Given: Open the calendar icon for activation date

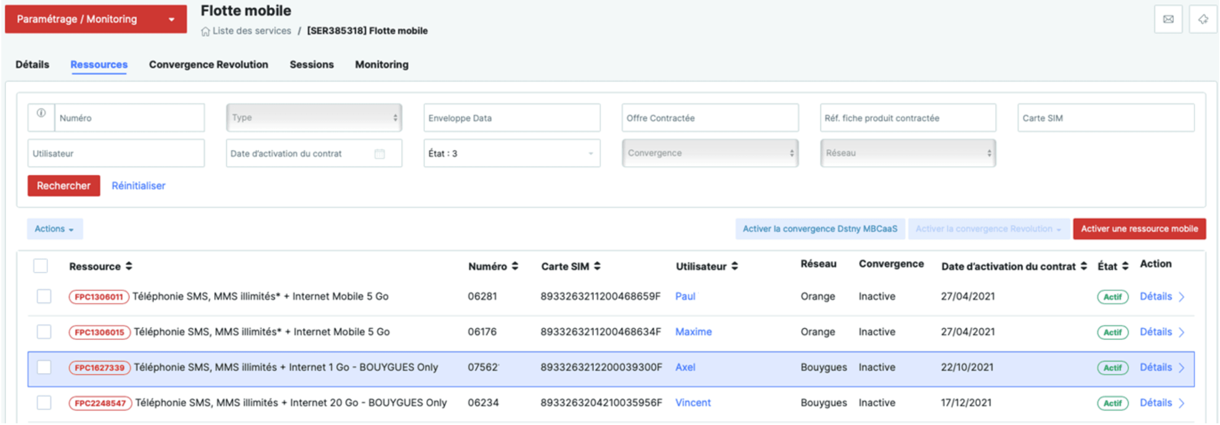Looking at the screenshot, I should point(379,154).
